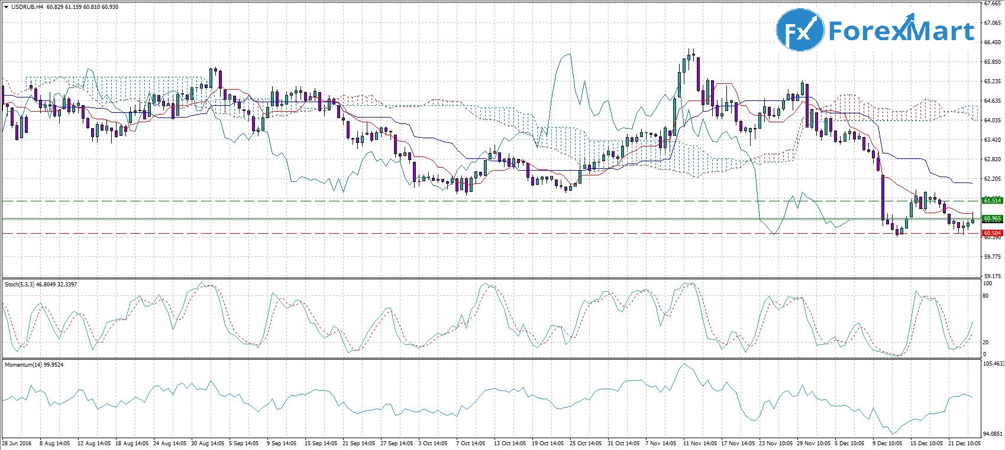
Task: Click the 9 Dec 10:05 date label
Action: 888,443
